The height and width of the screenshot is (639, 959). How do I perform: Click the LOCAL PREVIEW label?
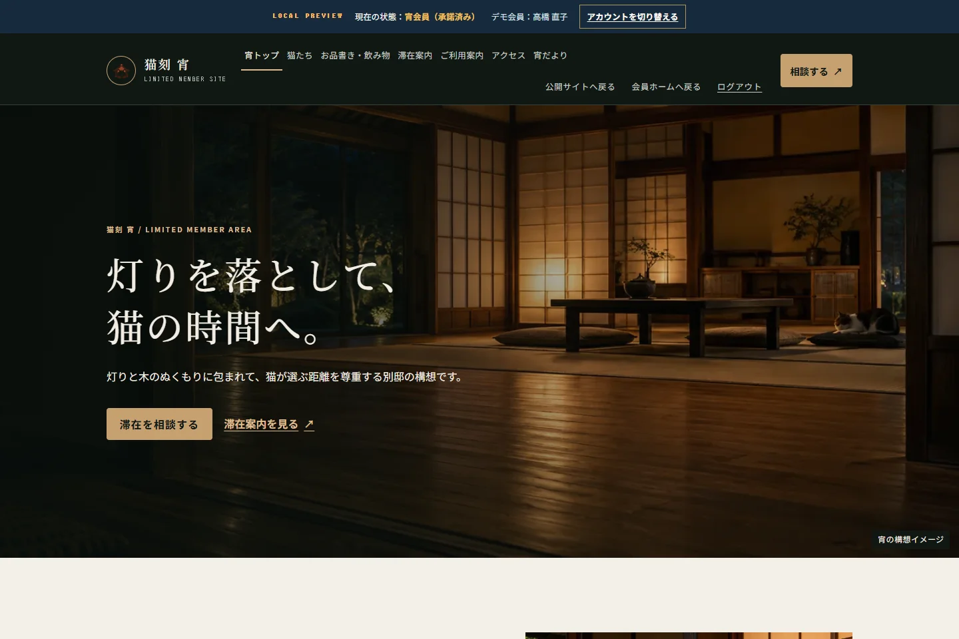click(308, 16)
